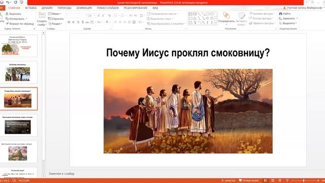Open the Раздел section dropdown
325x183 pixels.
click(x=55, y=24)
